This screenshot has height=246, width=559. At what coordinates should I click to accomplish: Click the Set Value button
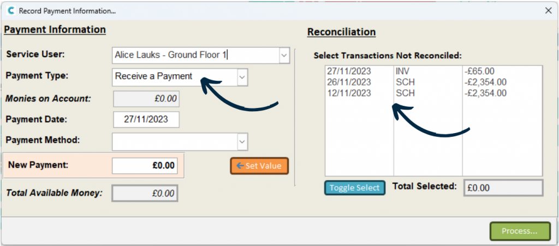point(259,166)
